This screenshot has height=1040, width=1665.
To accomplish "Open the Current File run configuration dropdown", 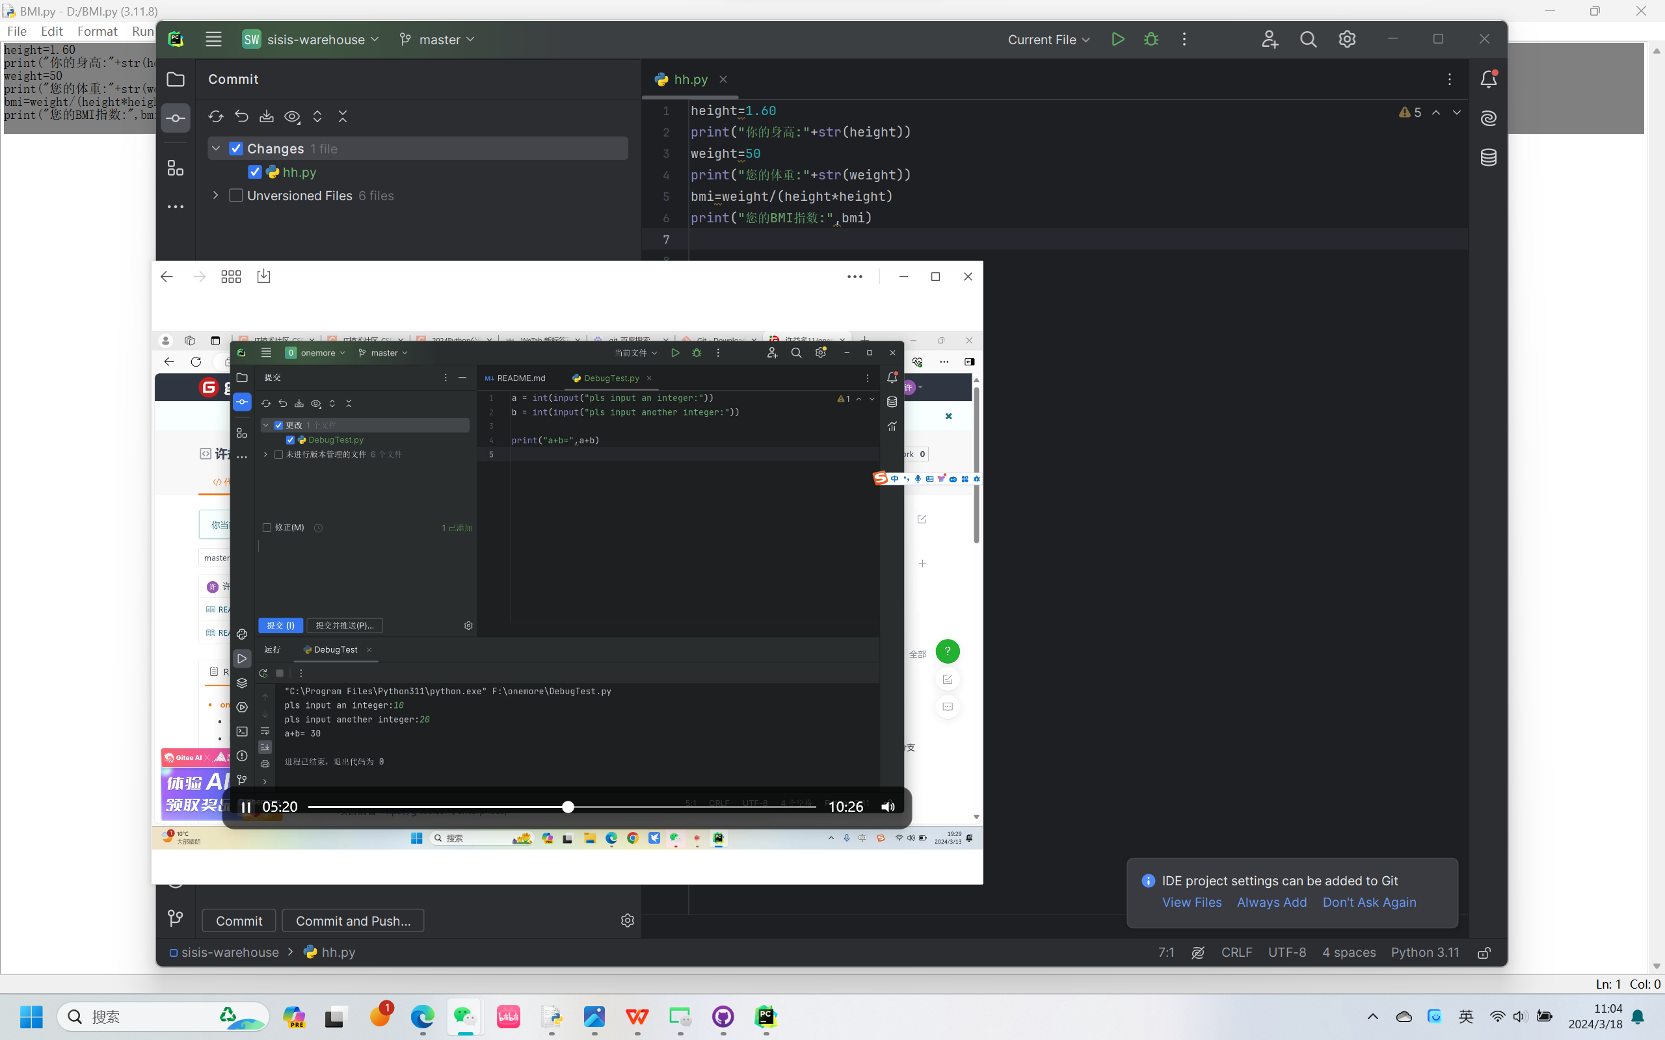I will point(1048,39).
